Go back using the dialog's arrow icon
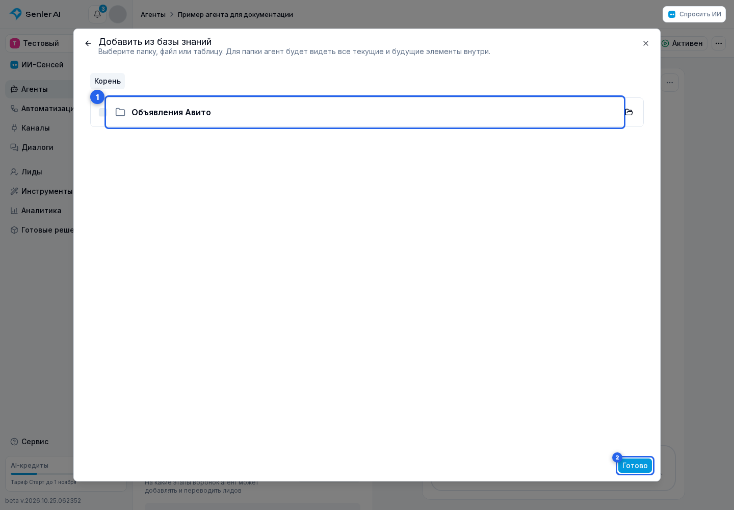The height and width of the screenshot is (510, 734). [88, 43]
